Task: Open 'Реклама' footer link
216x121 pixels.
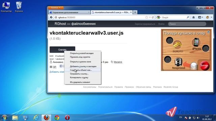Action: coord(157,87)
